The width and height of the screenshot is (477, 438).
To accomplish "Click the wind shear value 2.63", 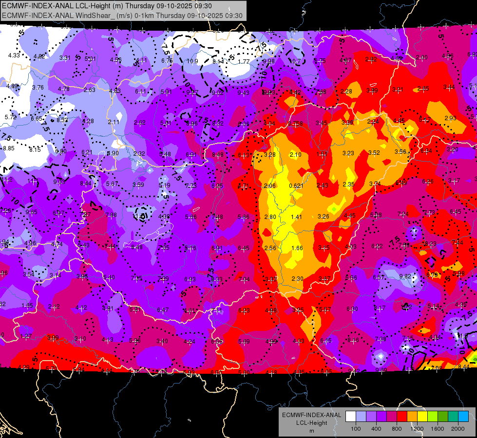I will coord(90,90).
